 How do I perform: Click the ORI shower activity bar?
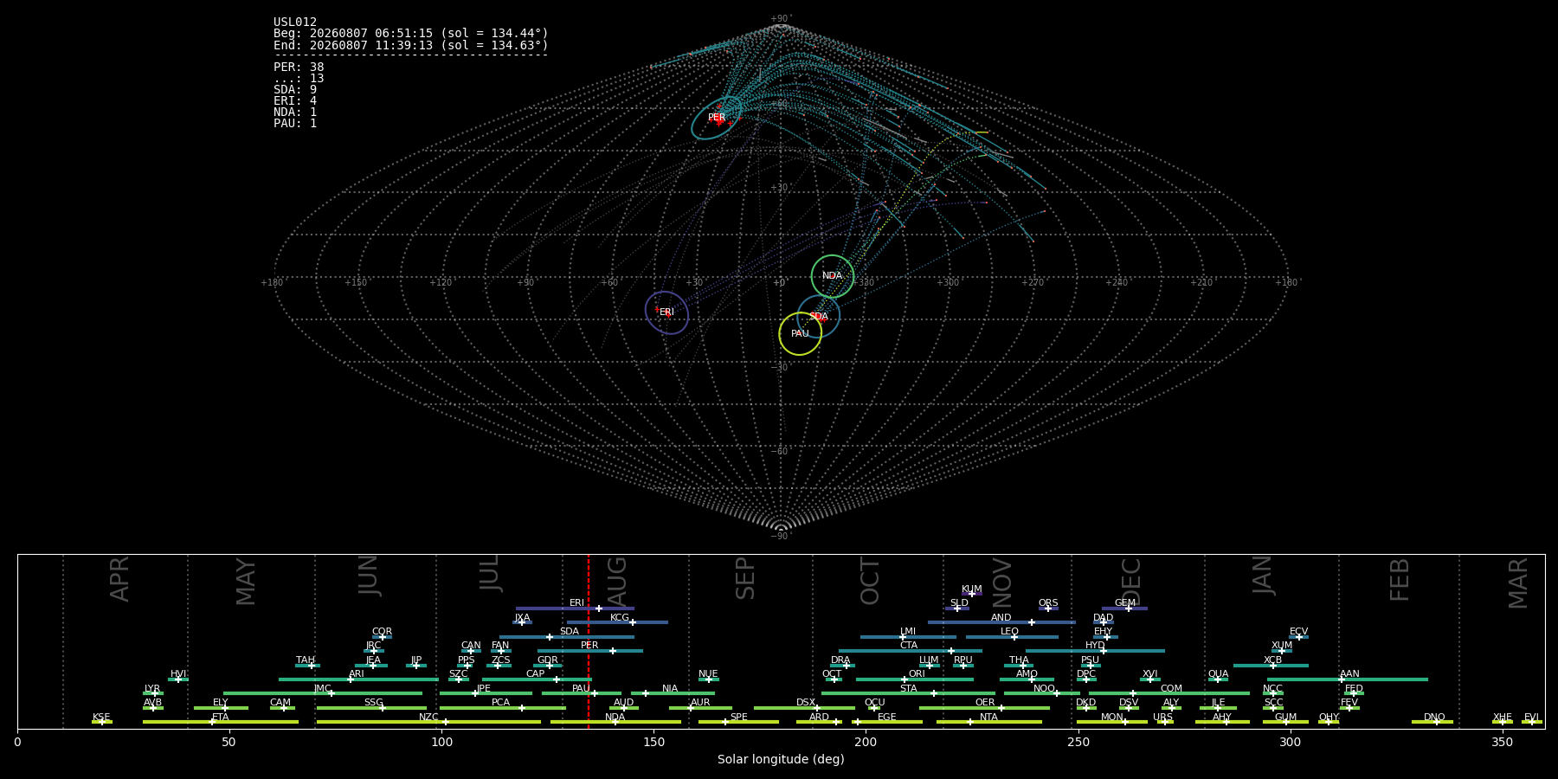pyautogui.click(x=915, y=679)
